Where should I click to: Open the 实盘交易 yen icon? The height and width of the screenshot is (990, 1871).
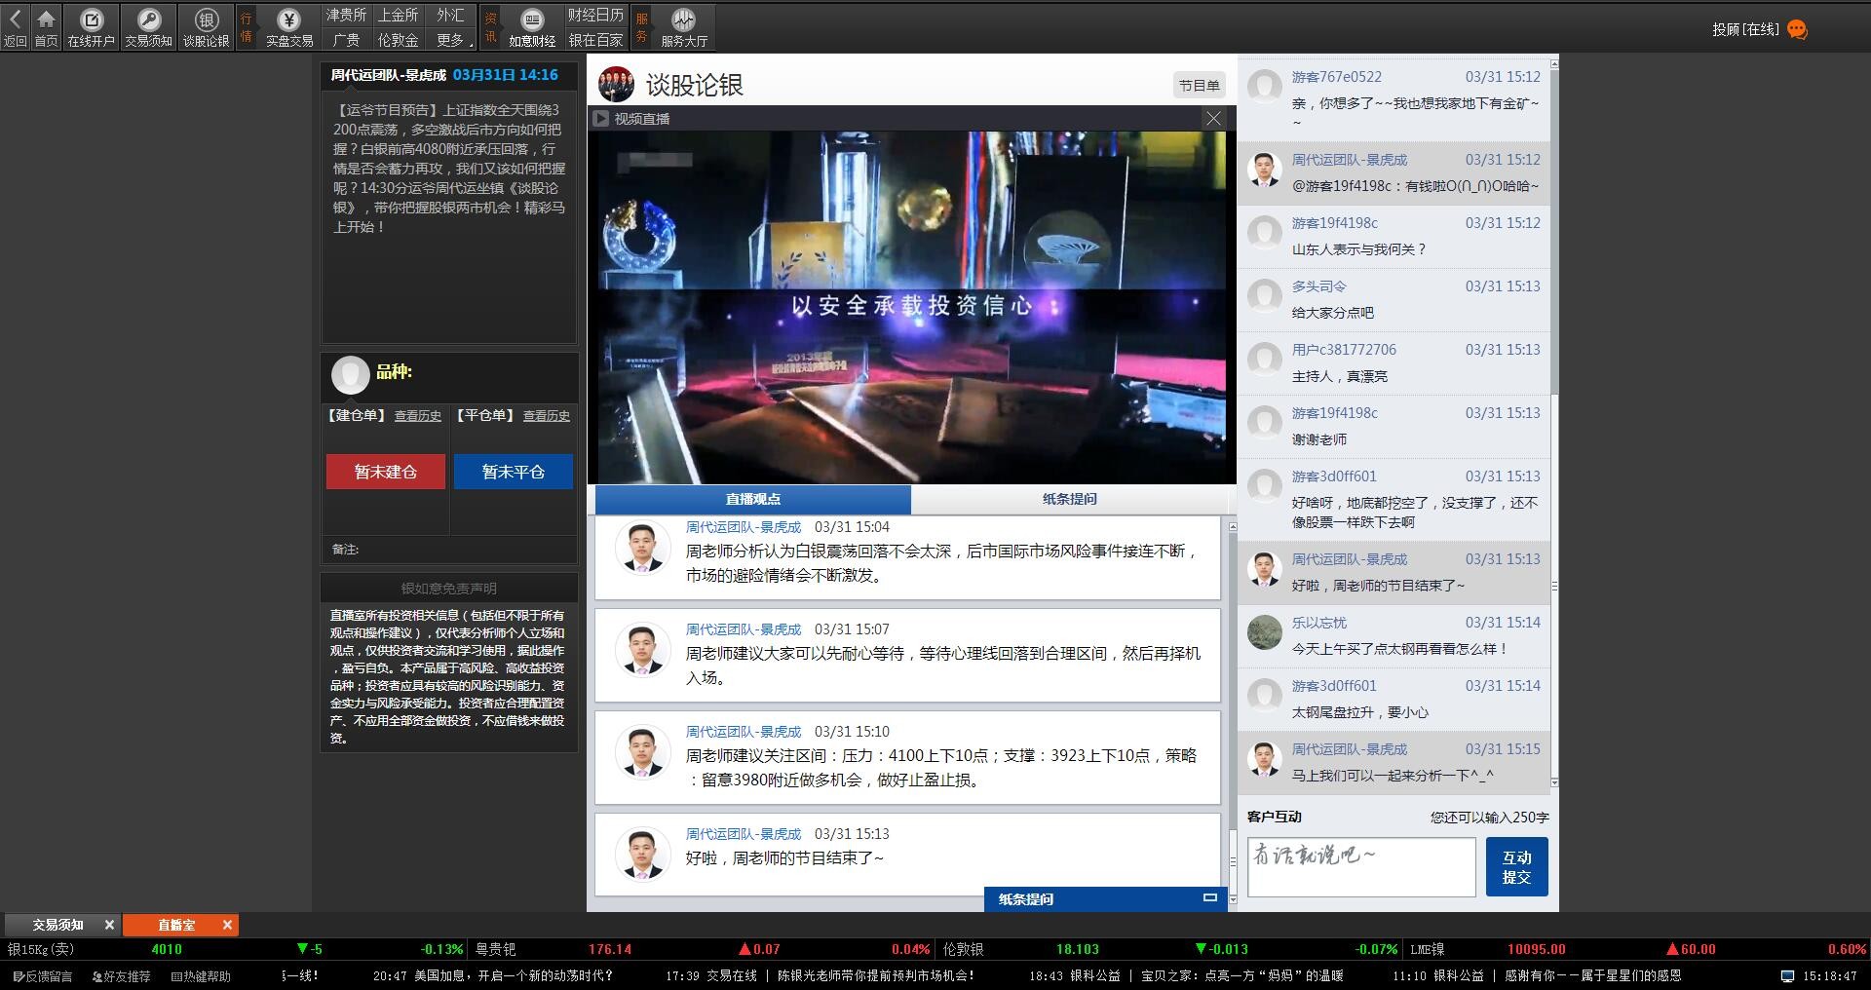coord(289,27)
